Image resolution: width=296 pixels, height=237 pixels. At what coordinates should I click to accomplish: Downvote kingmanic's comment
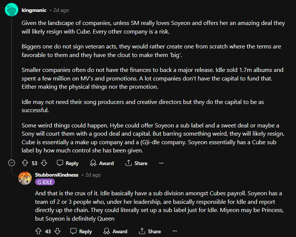44,163
